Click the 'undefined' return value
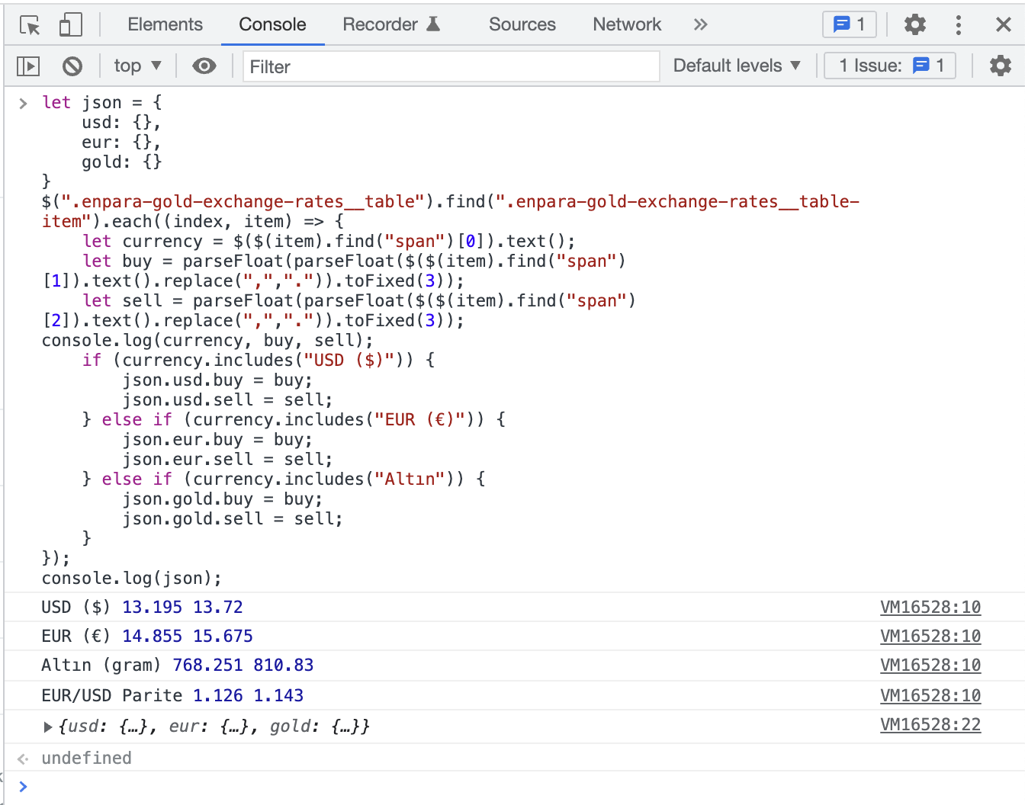 click(x=86, y=758)
